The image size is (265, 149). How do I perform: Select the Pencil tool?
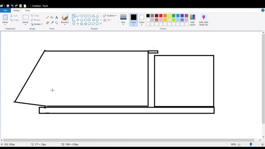(x=47, y=17)
